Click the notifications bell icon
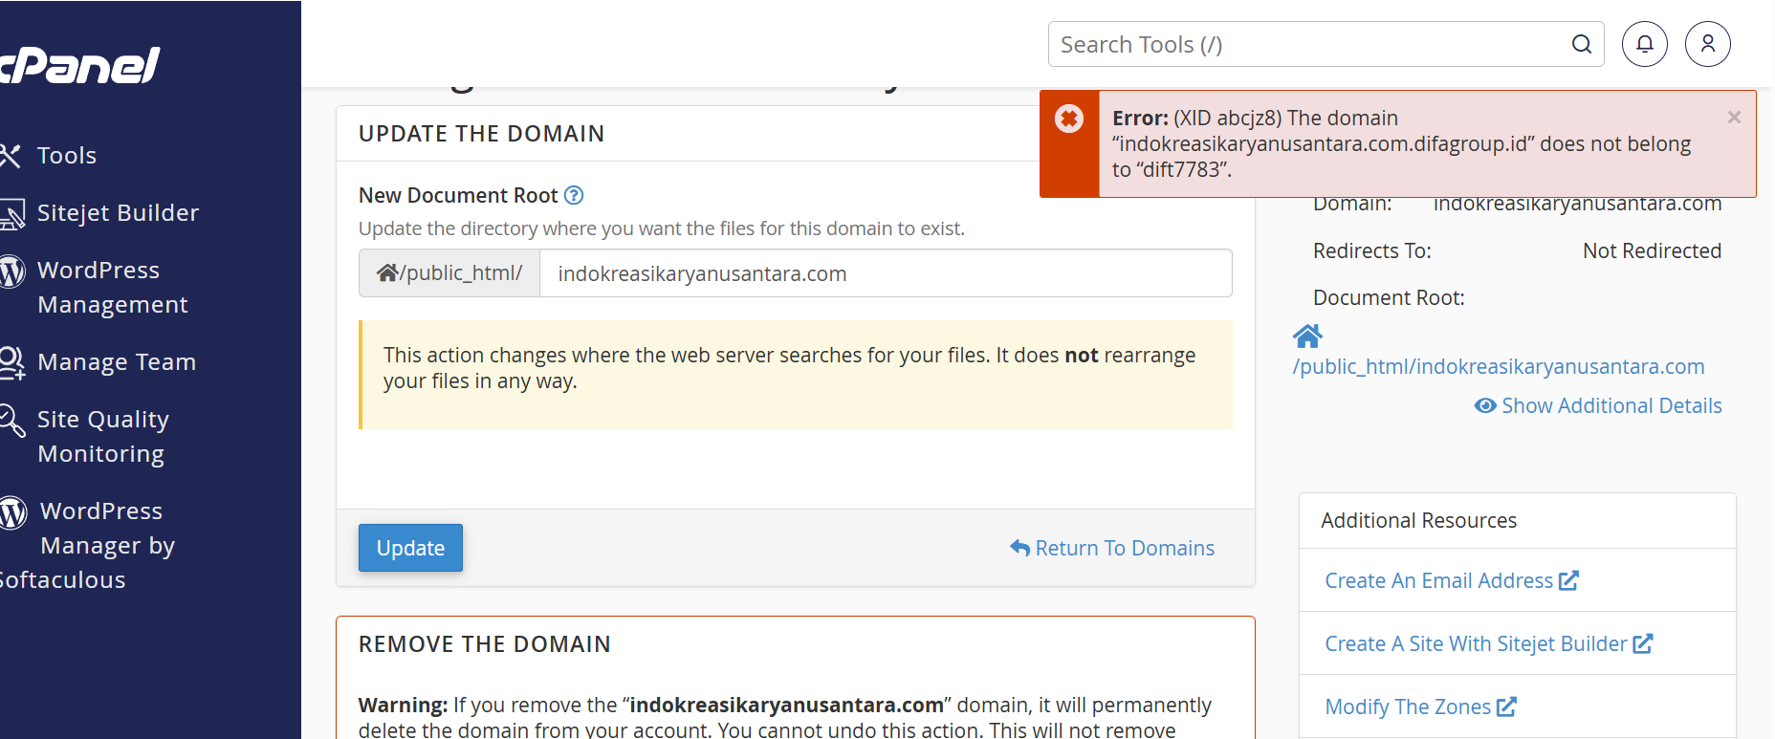Image resolution: width=1775 pixels, height=739 pixels. [x=1644, y=44]
